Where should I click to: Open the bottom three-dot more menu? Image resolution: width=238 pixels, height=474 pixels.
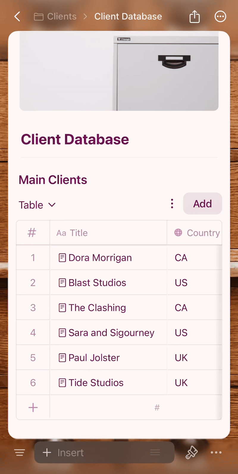coord(216,453)
